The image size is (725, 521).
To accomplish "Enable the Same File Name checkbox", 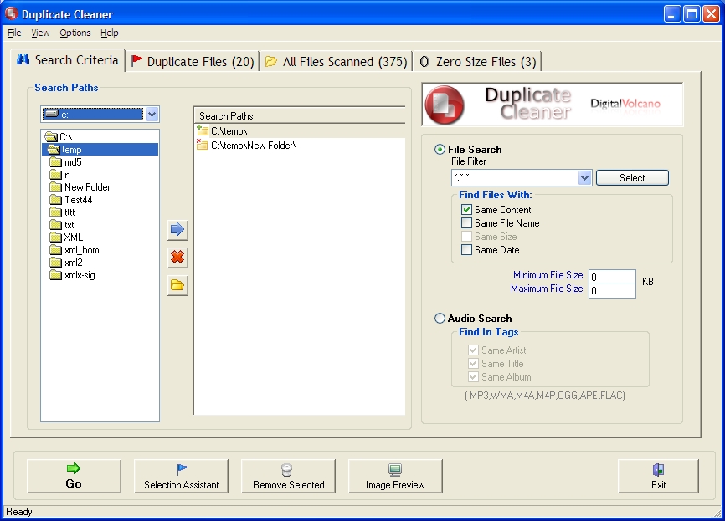I will [x=467, y=223].
